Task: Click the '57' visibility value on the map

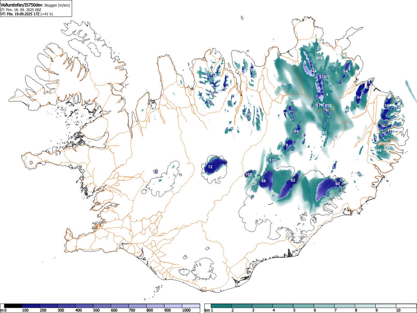Action: (335, 167)
